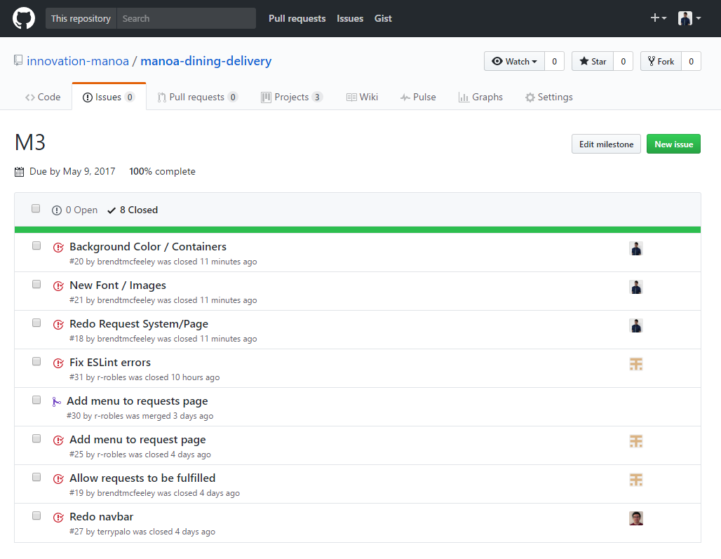Click assignee avatar on Redo navbar row
The width and height of the screenshot is (721, 559).
636,518
